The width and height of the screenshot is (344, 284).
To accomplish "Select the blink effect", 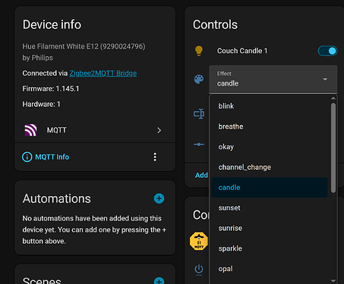I will click(270, 106).
